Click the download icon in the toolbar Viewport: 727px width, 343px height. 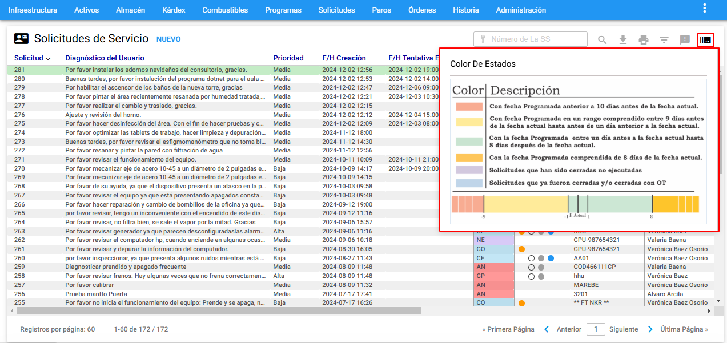[623, 40]
